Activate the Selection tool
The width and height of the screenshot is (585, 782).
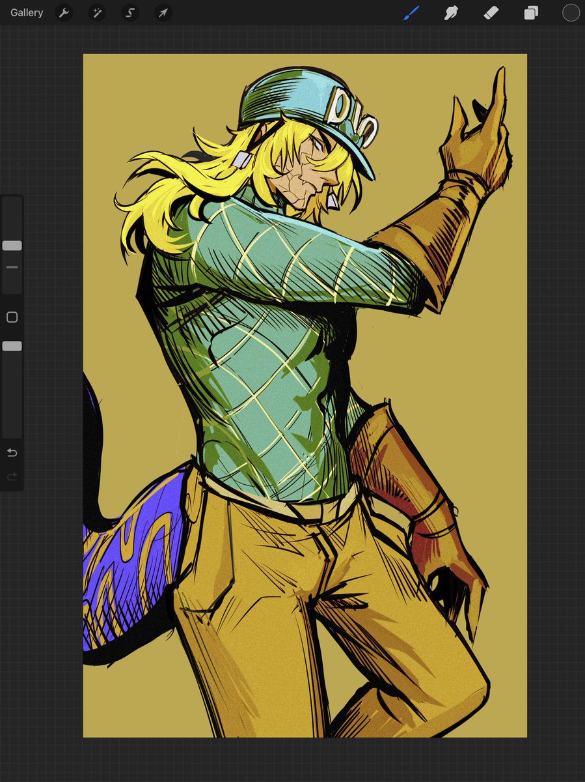point(130,12)
